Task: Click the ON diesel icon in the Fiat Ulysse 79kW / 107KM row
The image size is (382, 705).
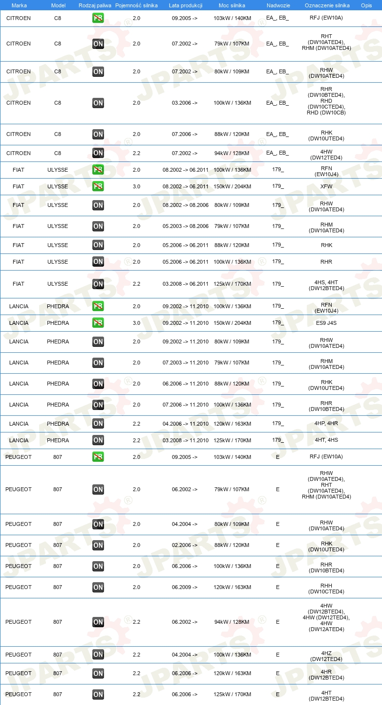Action: tap(98, 226)
